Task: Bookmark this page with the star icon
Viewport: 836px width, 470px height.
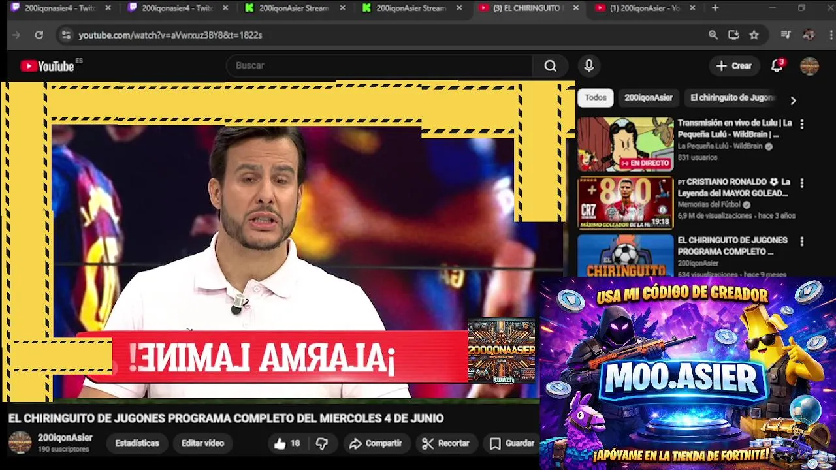Action: pyautogui.click(x=754, y=35)
